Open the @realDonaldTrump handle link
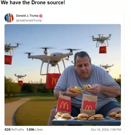131x135 pixels. pos(29,20)
